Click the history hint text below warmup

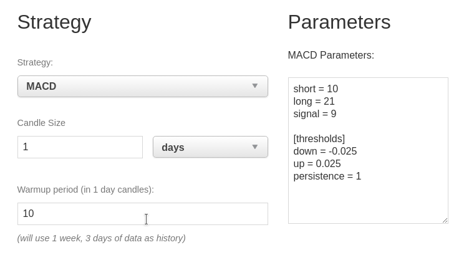[101, 238]
